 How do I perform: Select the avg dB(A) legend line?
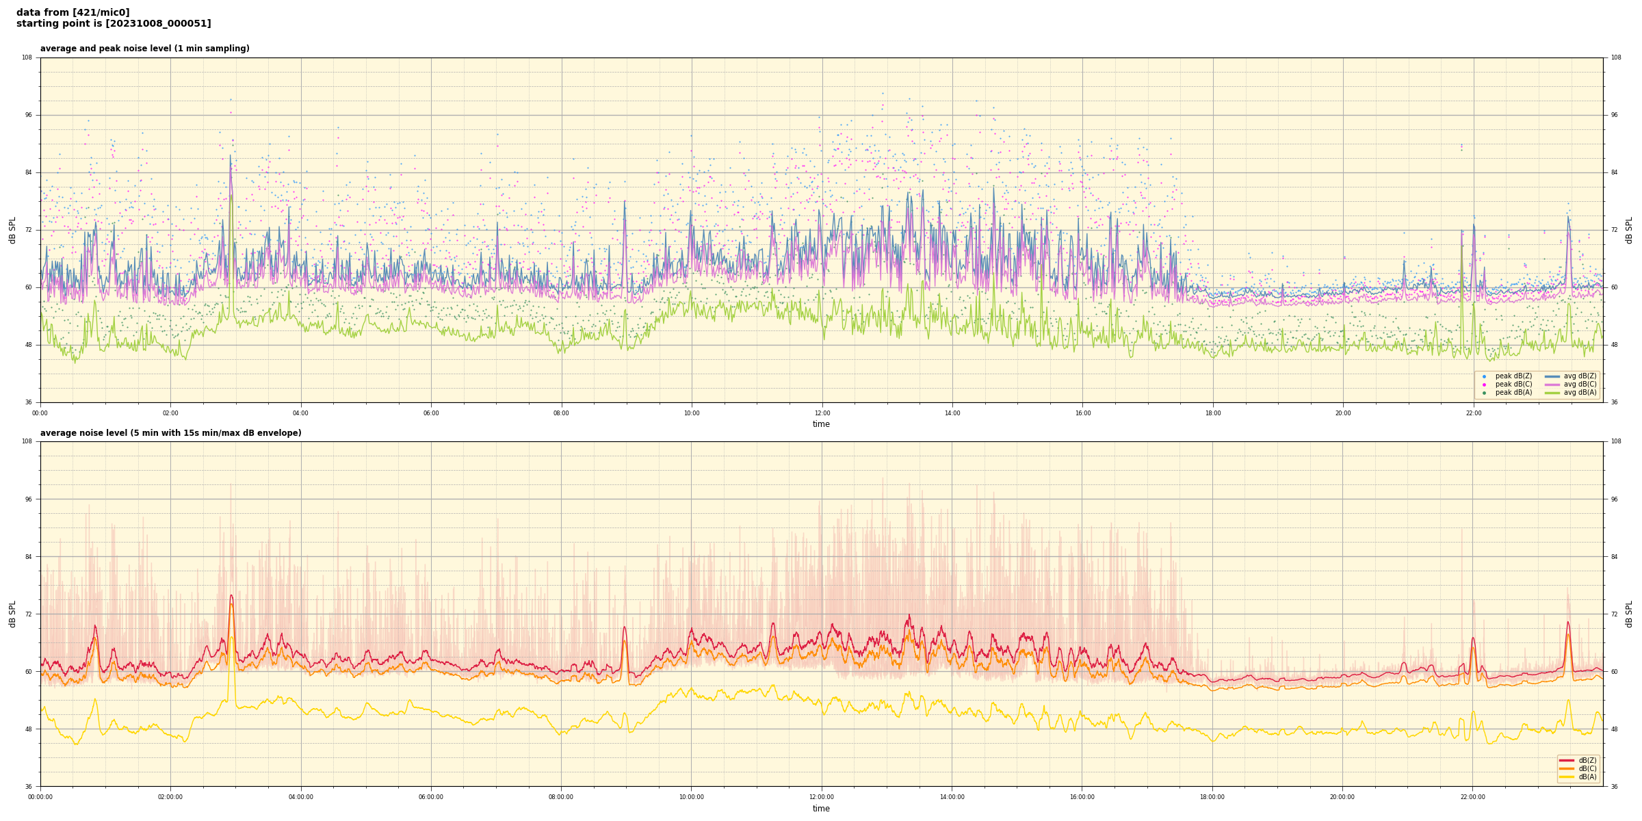pyautogui.click(x=1552, y=393)
